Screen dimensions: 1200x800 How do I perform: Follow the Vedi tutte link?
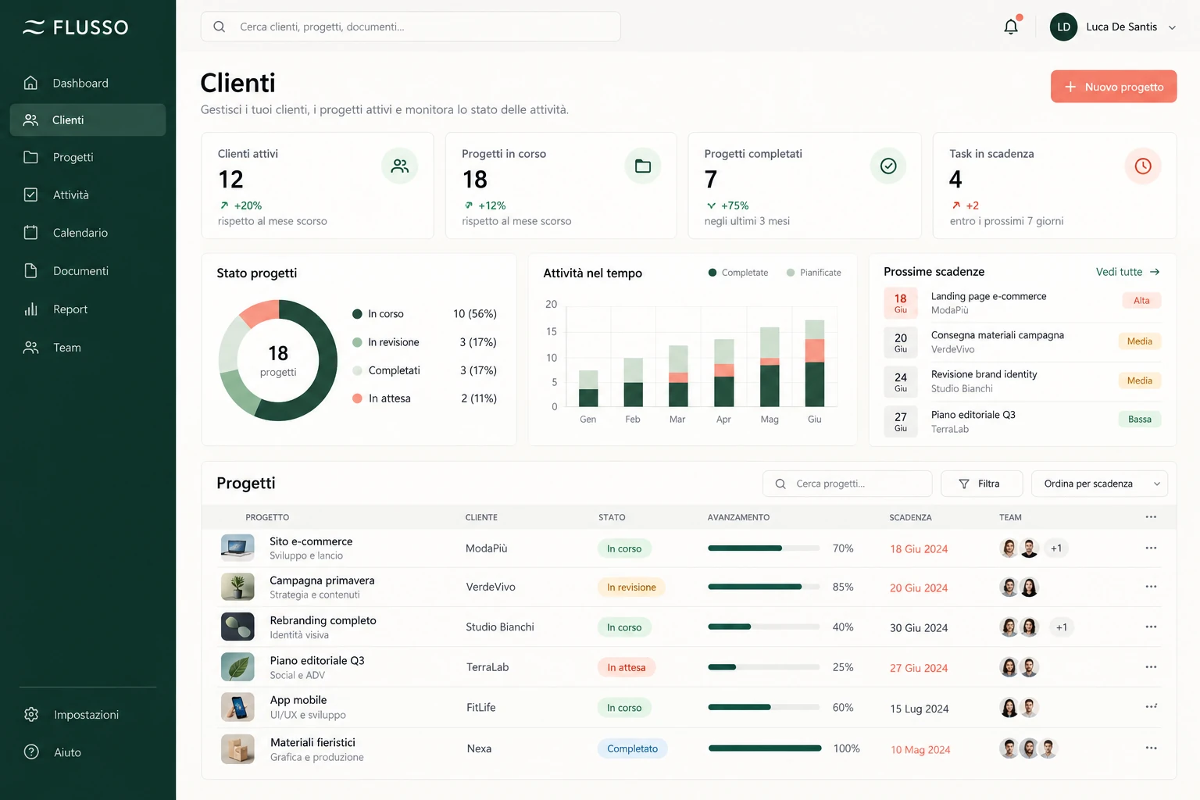click(1127, 272)
